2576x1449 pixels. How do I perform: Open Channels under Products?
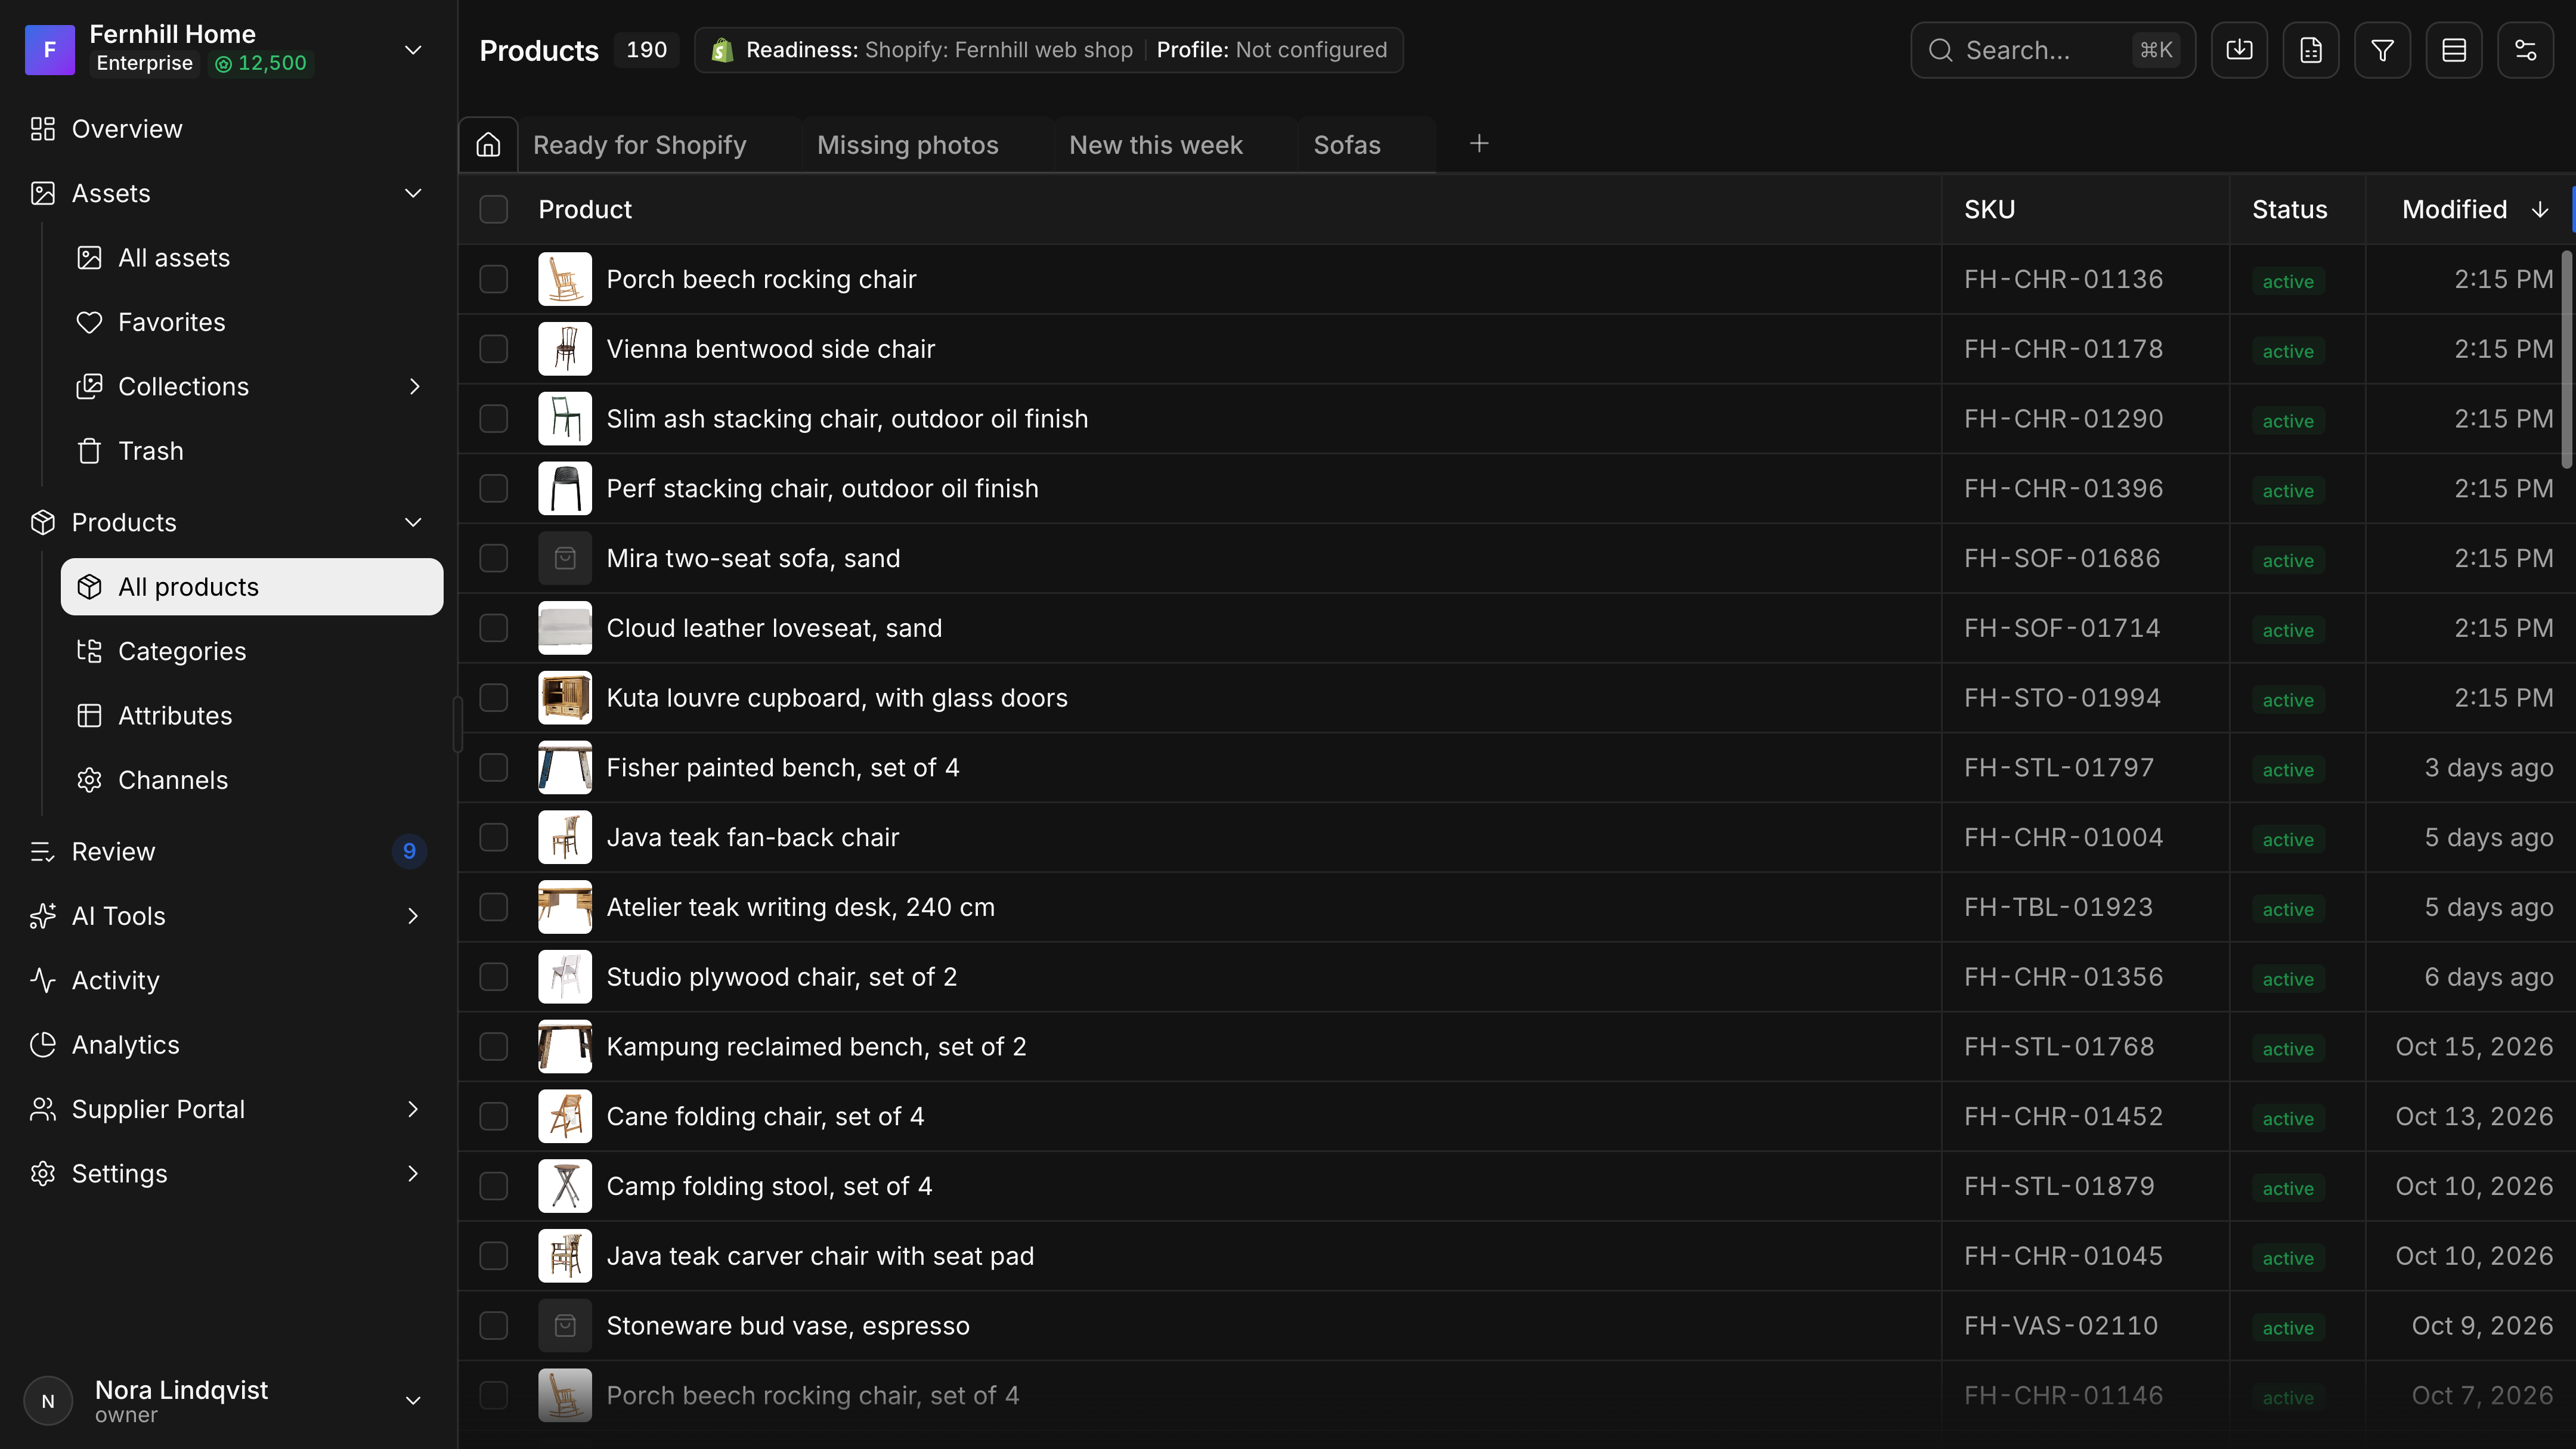pyautogui.click(x=252, y=780)
